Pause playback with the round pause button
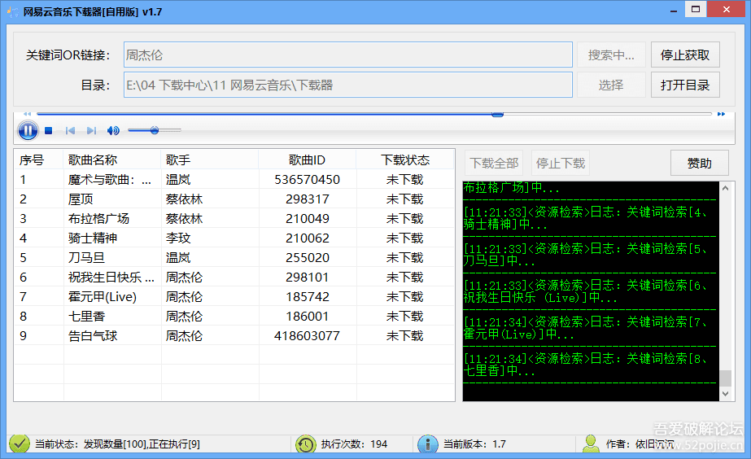Viewport: 751px width, 459px height. [x=28, y=130]
